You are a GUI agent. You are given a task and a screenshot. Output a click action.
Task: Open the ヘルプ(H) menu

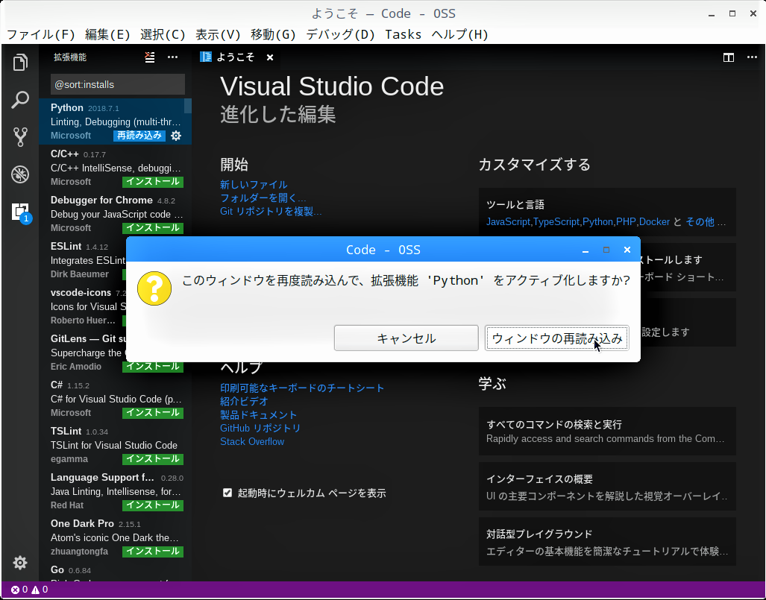459,35
